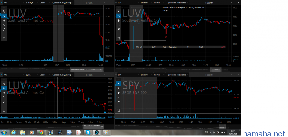Select pointer tool in LUV 5-minute chart
The height and width of the screenshot is (137, 288).
pos(4,11)
